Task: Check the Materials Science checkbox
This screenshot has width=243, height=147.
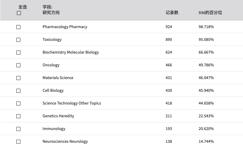Action: (18, 78)
